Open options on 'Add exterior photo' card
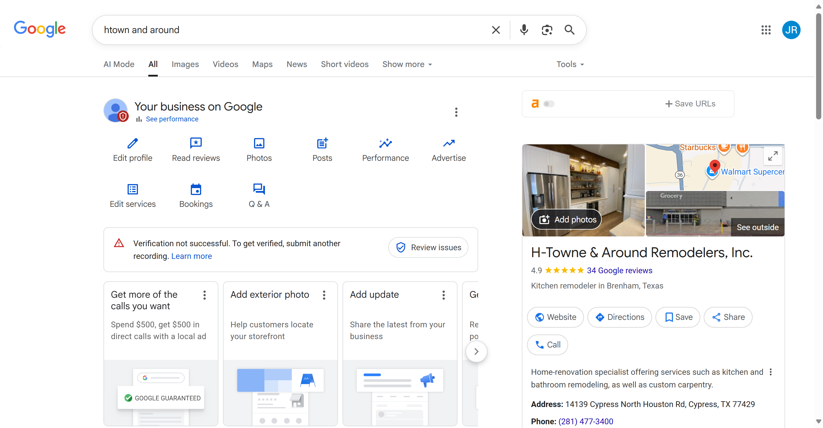823x428 pixels. [324, 295]
